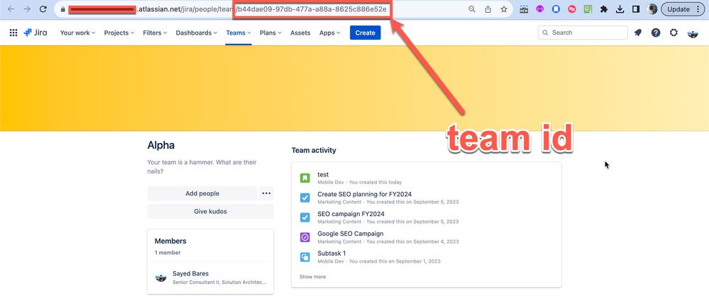Open the test activity item
The height and width of the screenshot is (296, 709).
323,174
